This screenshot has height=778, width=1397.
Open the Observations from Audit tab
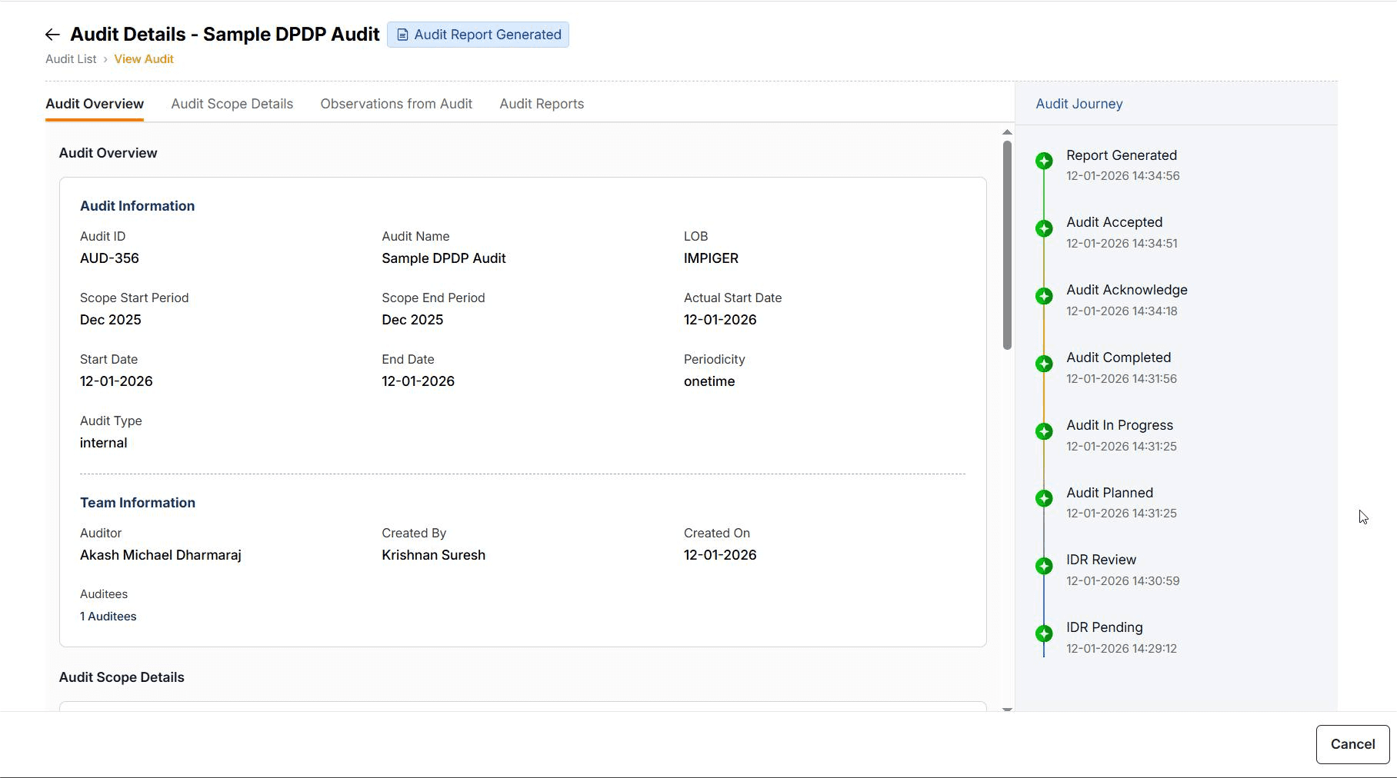click(x=396, y=104)
